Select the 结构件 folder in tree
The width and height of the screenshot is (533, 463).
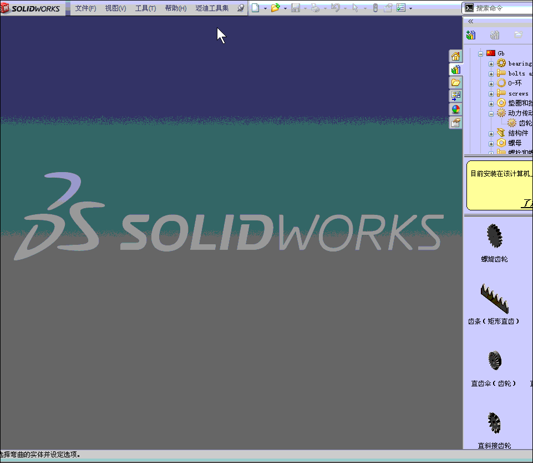coord(512,133)
